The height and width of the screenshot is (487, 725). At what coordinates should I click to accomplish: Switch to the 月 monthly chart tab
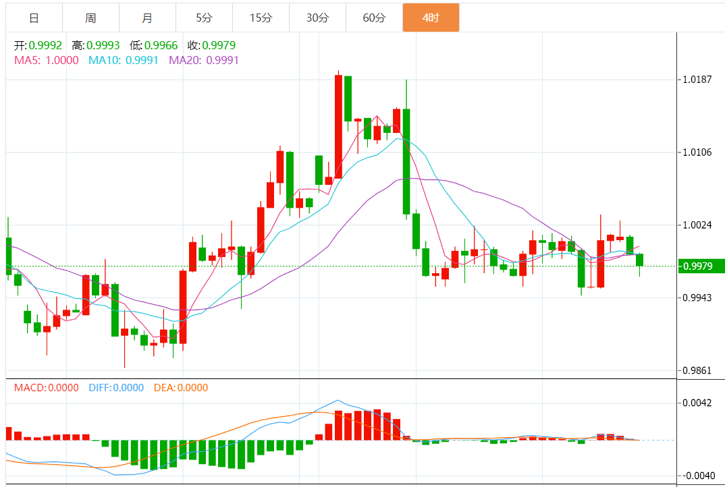click(x=147, y=18)
